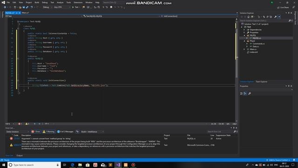
Task: Open the Any CPU platform dropdown
Action: [x=62, y=7]
